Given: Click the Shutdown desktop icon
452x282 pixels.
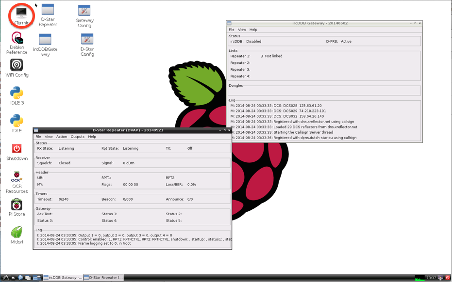Looking at the screenshot, I should pyautogui.click(x=17, y=149).
